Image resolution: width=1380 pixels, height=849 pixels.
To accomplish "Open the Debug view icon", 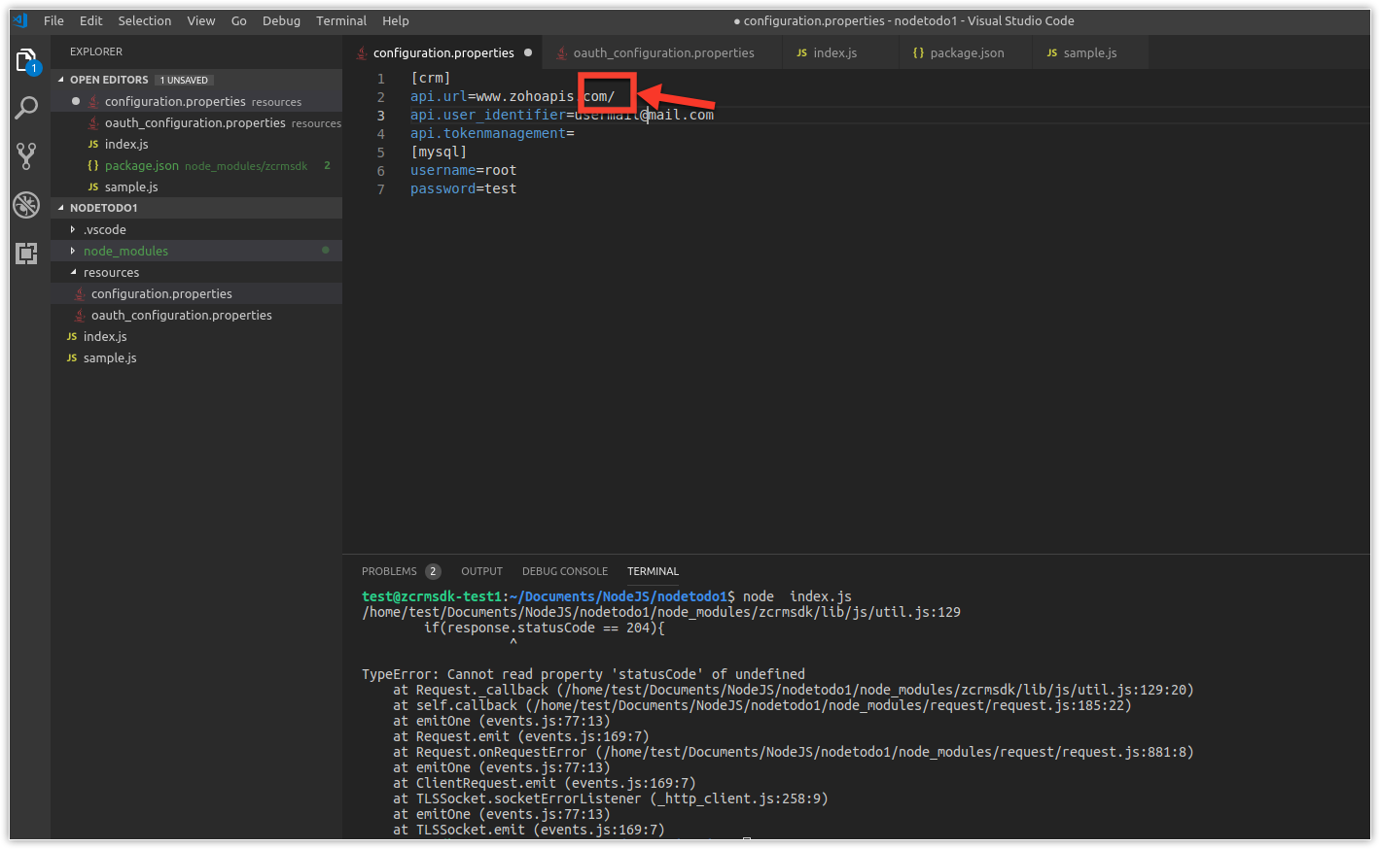I will tap(26, 204).
